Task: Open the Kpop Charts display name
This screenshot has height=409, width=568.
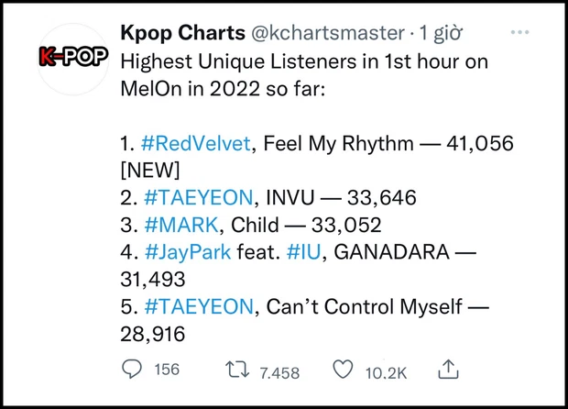Action: tap(183, 33)
